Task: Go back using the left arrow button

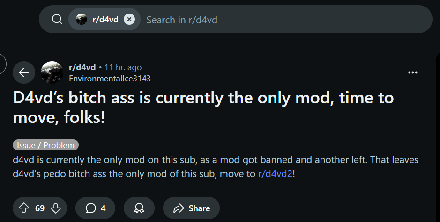Action: pyautogui.click(x=24, y=72)
